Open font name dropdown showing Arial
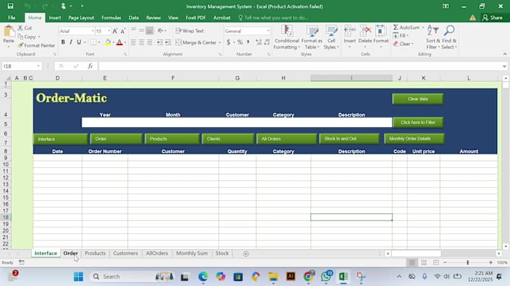 93,31
